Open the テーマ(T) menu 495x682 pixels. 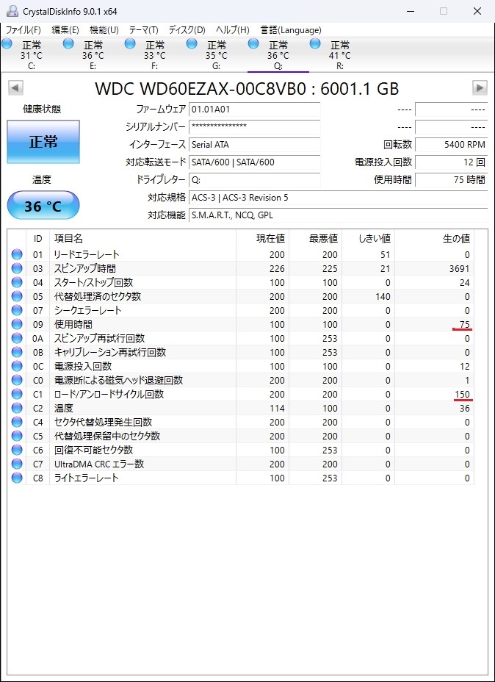143,30
